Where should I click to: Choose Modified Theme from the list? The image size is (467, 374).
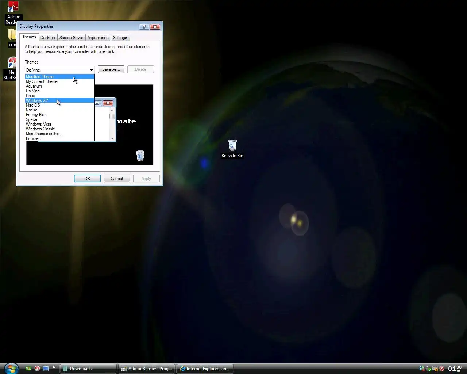coord(60,77)
